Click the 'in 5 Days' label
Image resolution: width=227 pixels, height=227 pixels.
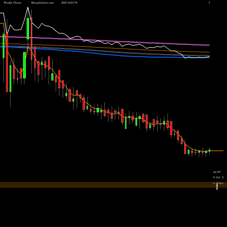(x=218, y=183)
